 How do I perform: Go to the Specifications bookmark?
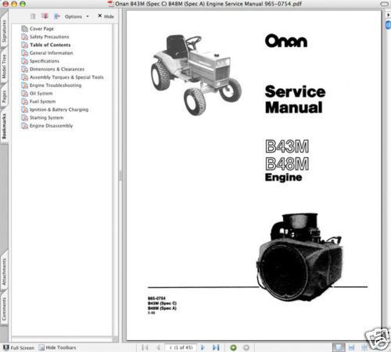[x=45, y=61]
